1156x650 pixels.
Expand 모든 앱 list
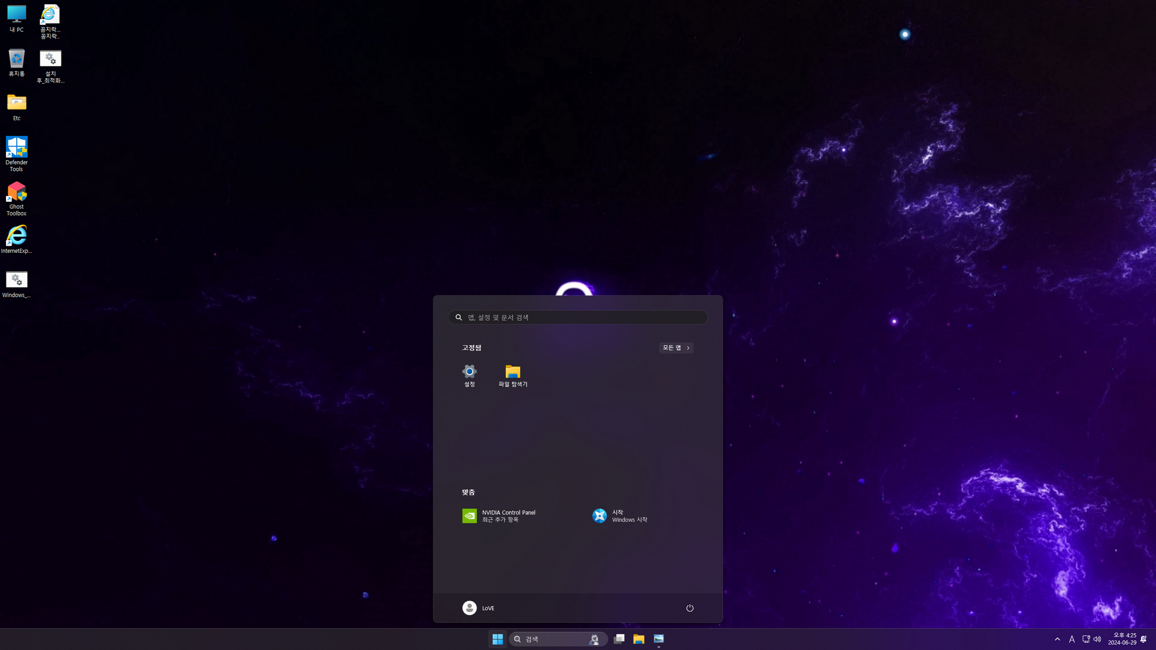pos(676,348)
